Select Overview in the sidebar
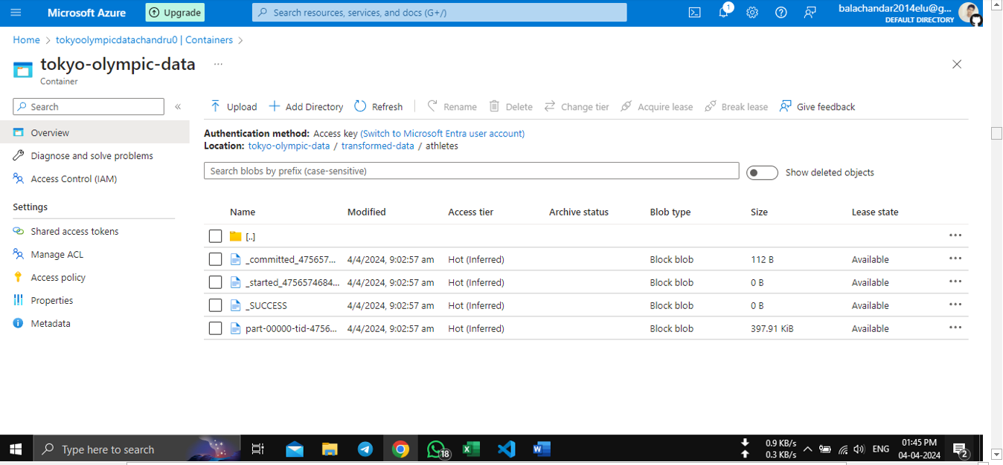Screen dimensions: 1003x465 coord(94,132)
